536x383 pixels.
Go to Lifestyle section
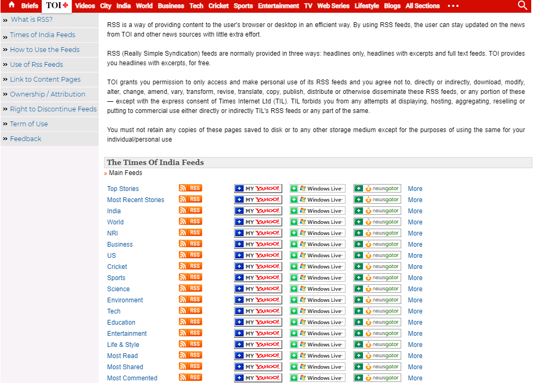tap(367, 6)
